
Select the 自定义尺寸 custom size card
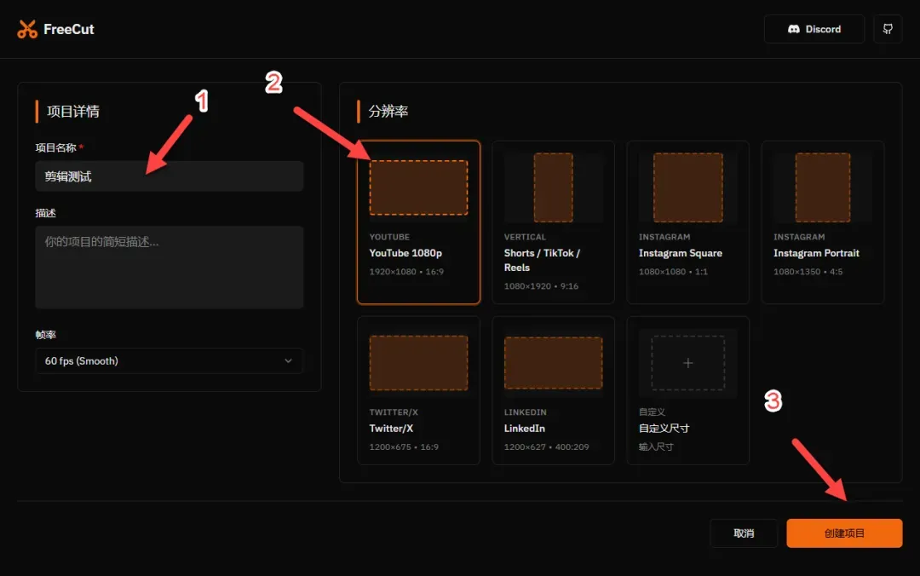[x=687, y=390]
